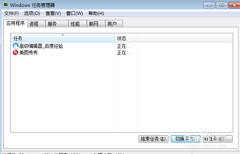Switch to the 服务 tab

(57, 24)
